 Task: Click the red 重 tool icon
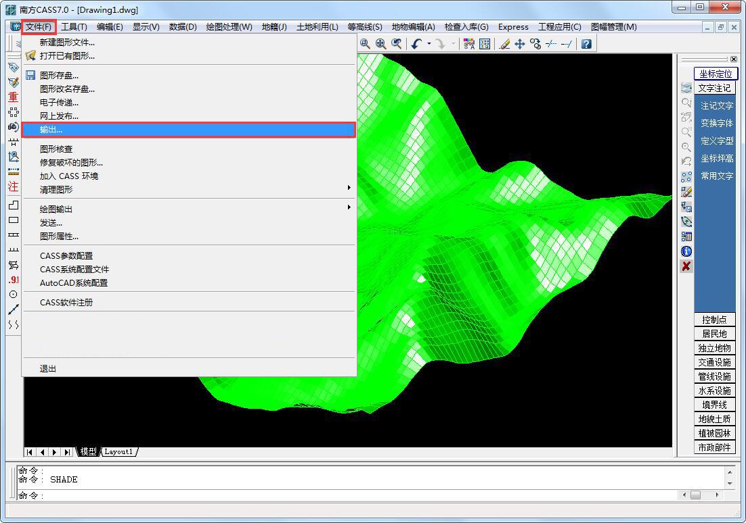(x=14, y=97)
